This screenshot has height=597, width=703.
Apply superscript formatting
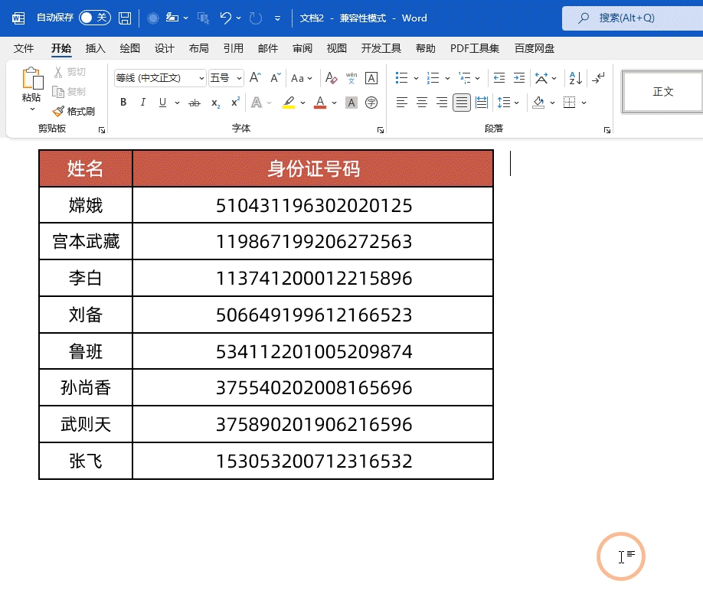234,103
